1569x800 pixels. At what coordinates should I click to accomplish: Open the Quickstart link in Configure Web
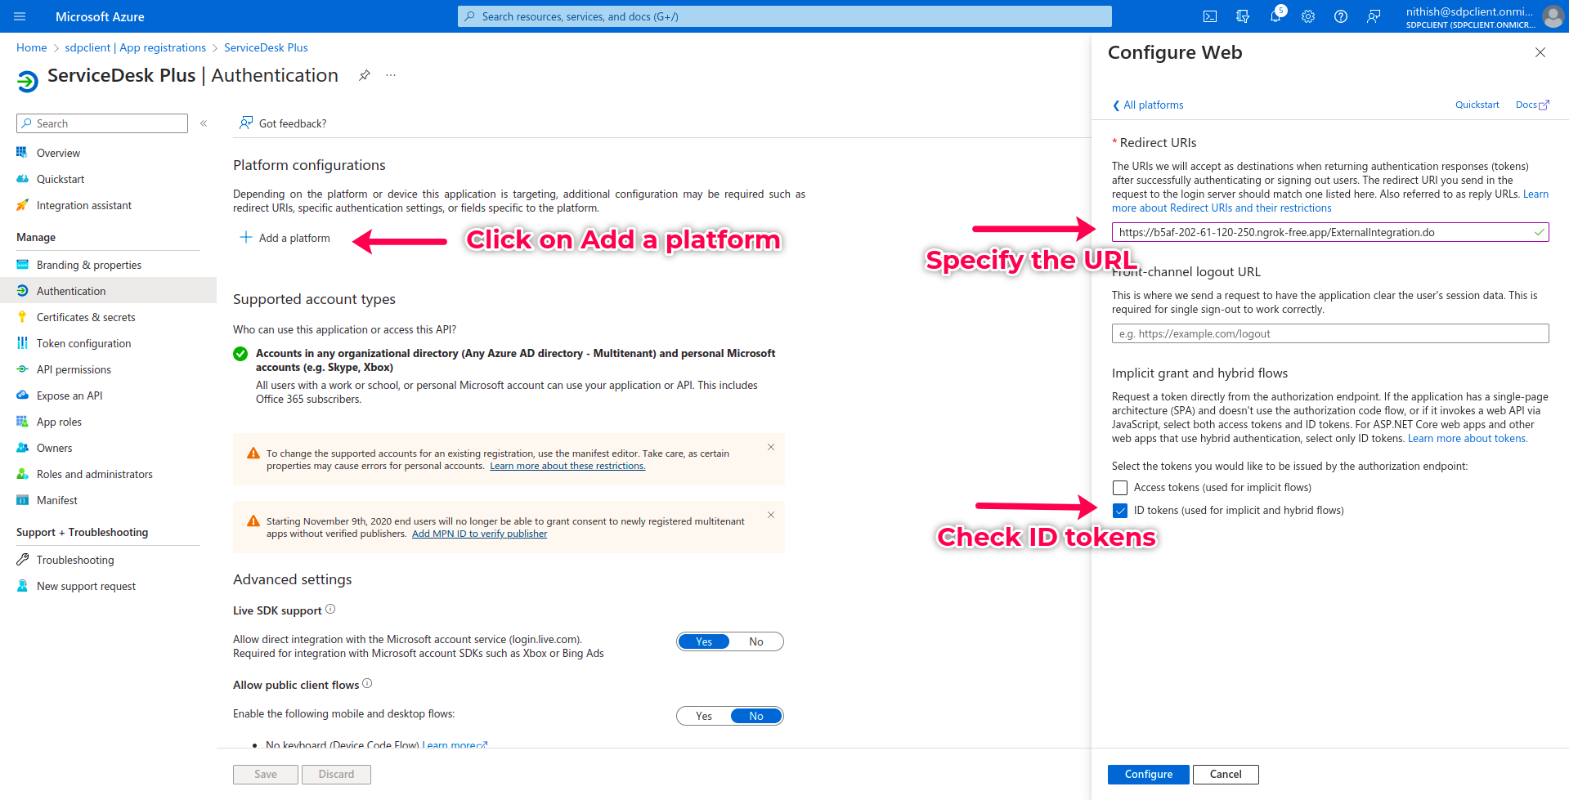pos(1477,105)
